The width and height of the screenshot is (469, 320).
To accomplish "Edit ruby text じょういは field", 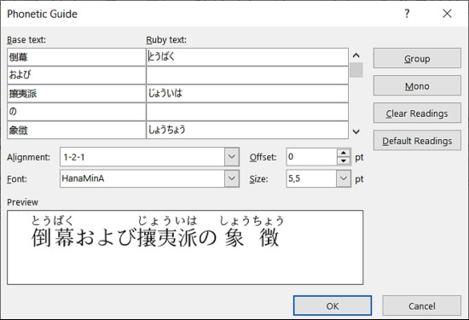I will 247,93.
